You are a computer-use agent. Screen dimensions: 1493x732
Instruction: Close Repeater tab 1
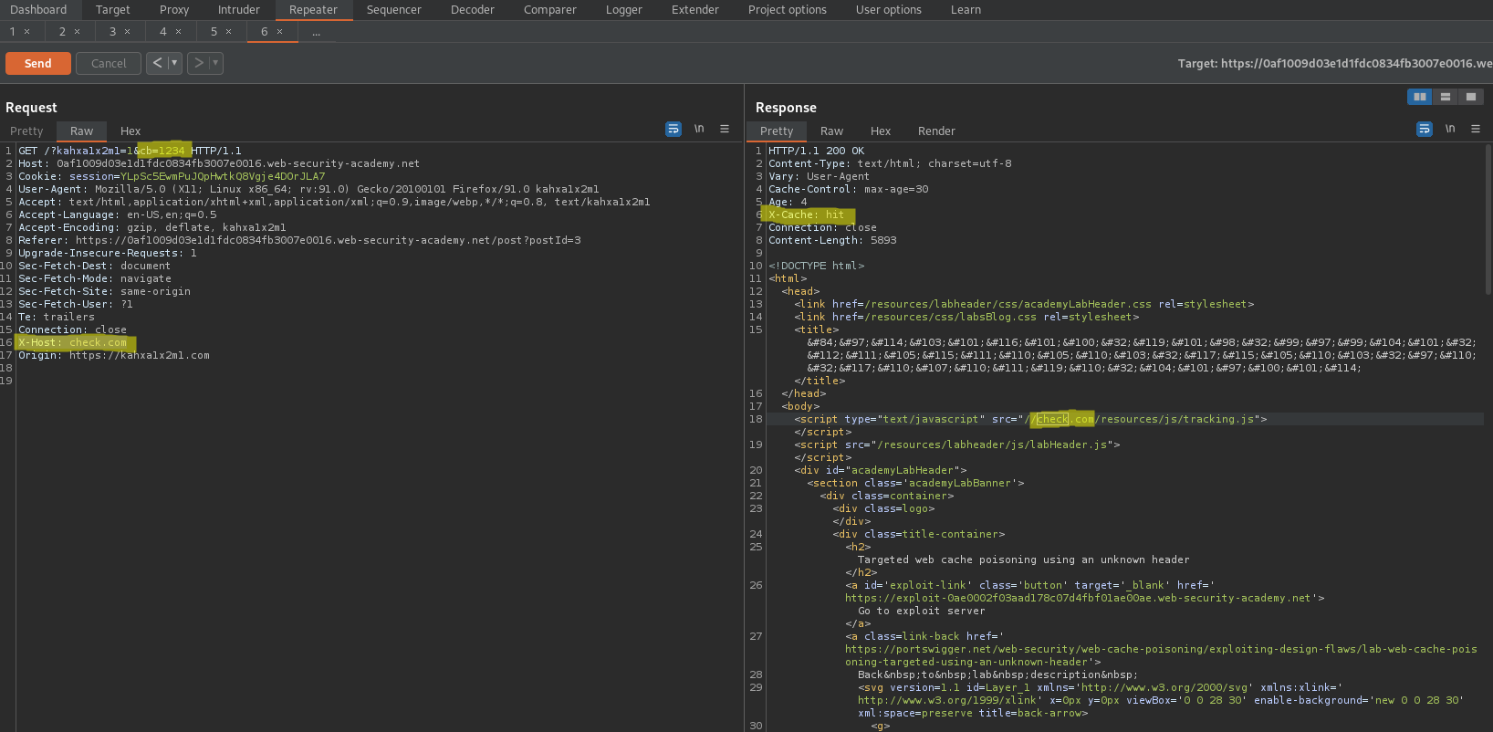[27, 32]
